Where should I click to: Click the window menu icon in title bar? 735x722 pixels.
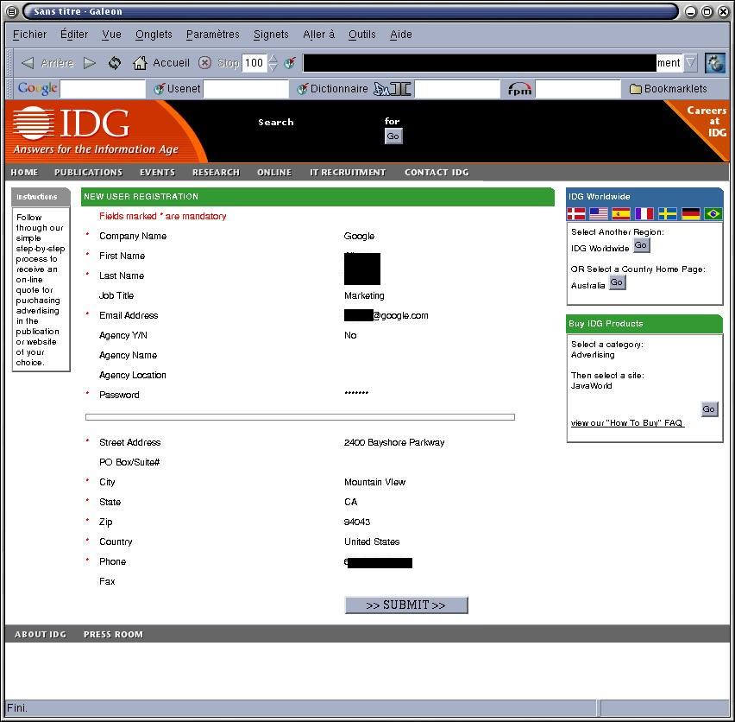point(12,11)
